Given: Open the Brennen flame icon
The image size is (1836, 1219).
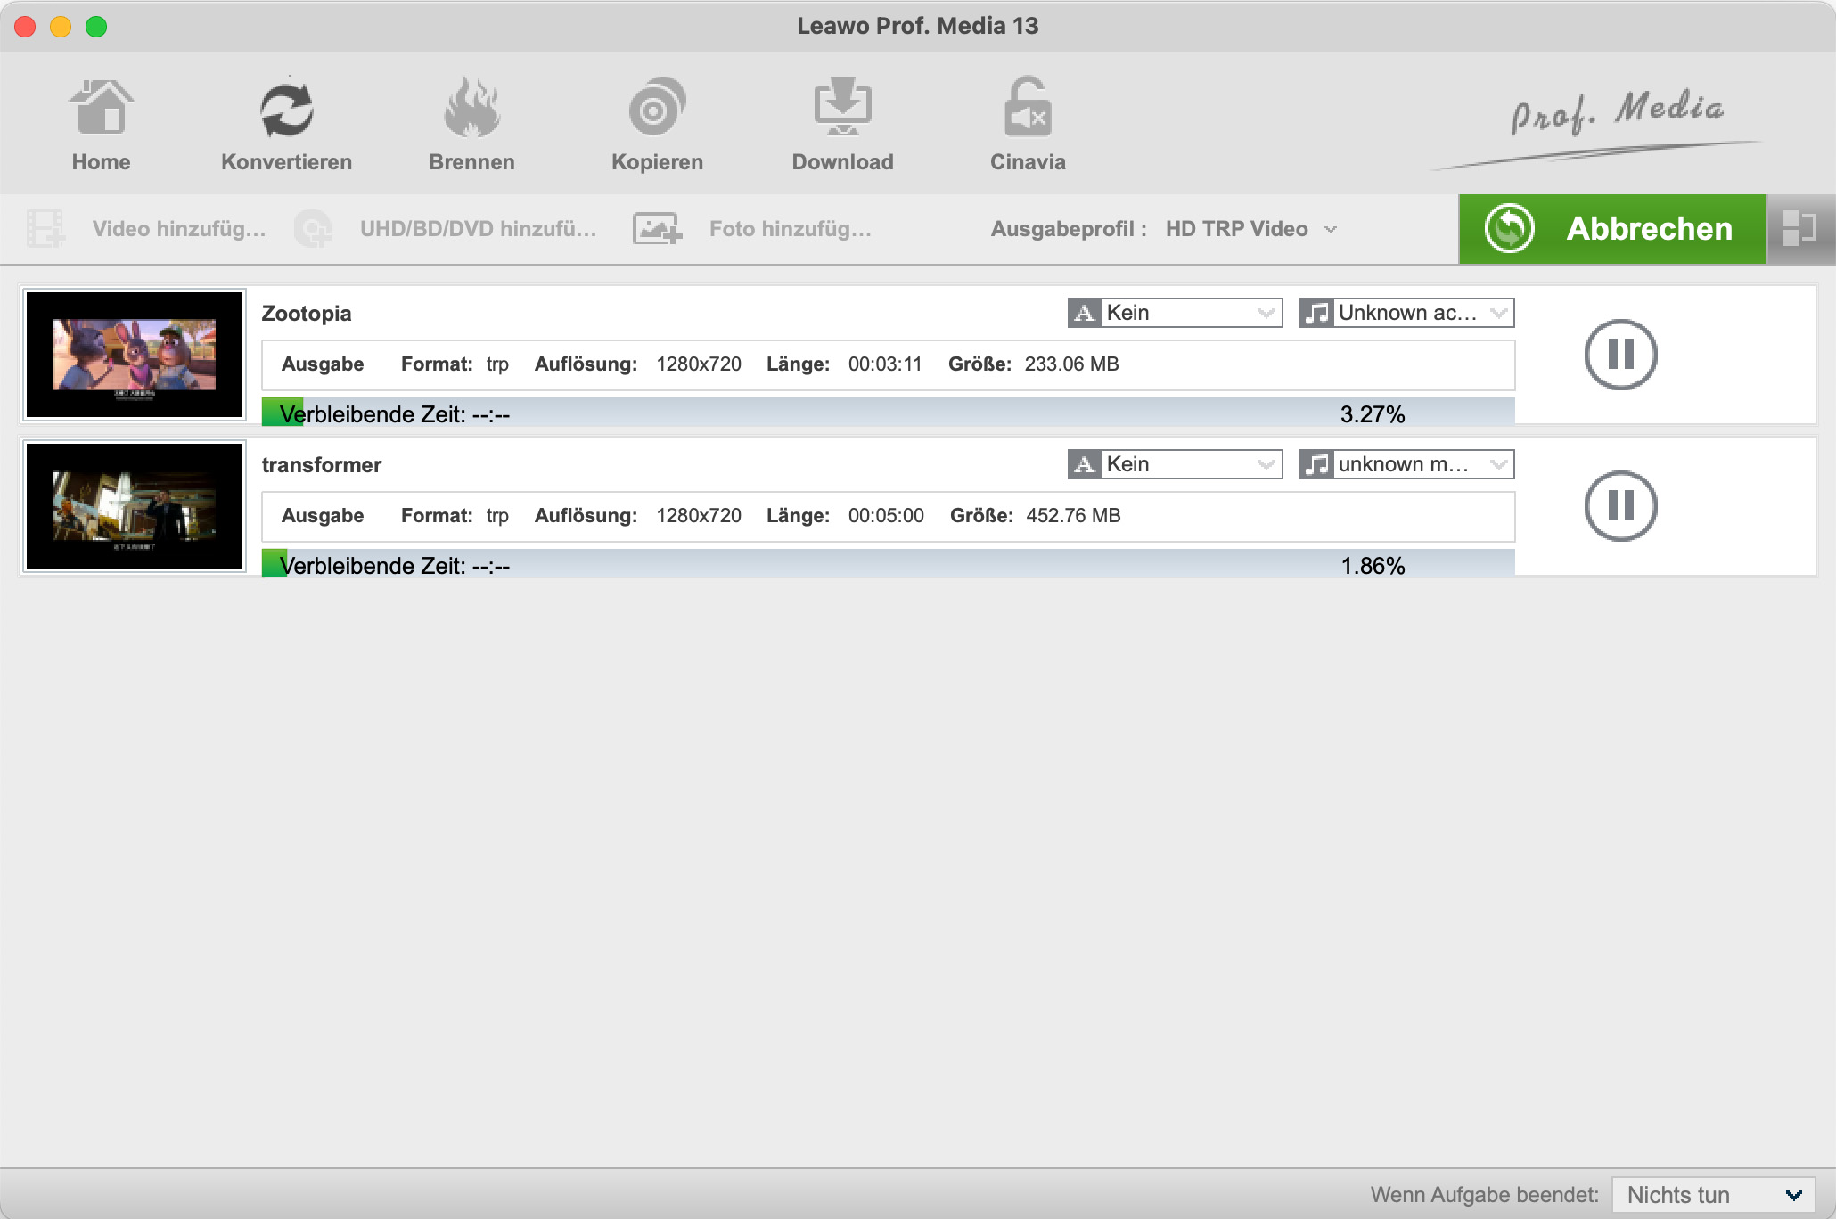Looking at the screenshot, I should [471, 107].
